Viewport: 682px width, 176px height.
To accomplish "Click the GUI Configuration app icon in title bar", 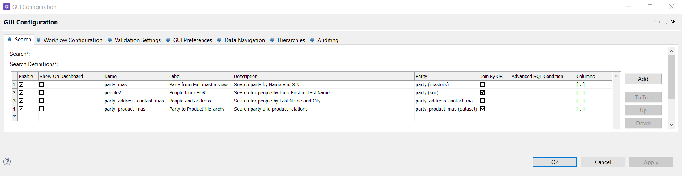I will [7, 7].
